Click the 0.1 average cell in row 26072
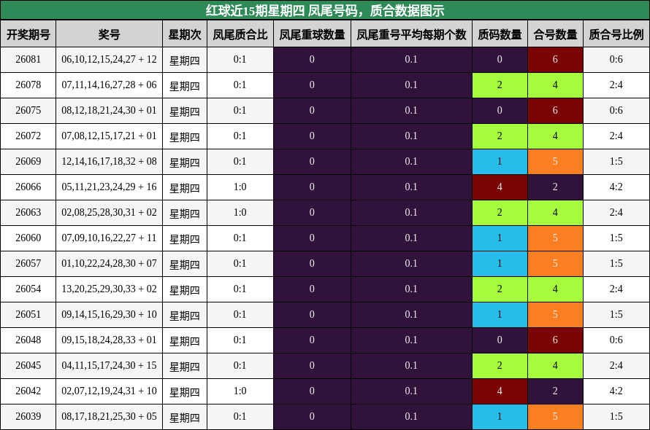Screen dimensions: 650x430 tap(411, 136)
